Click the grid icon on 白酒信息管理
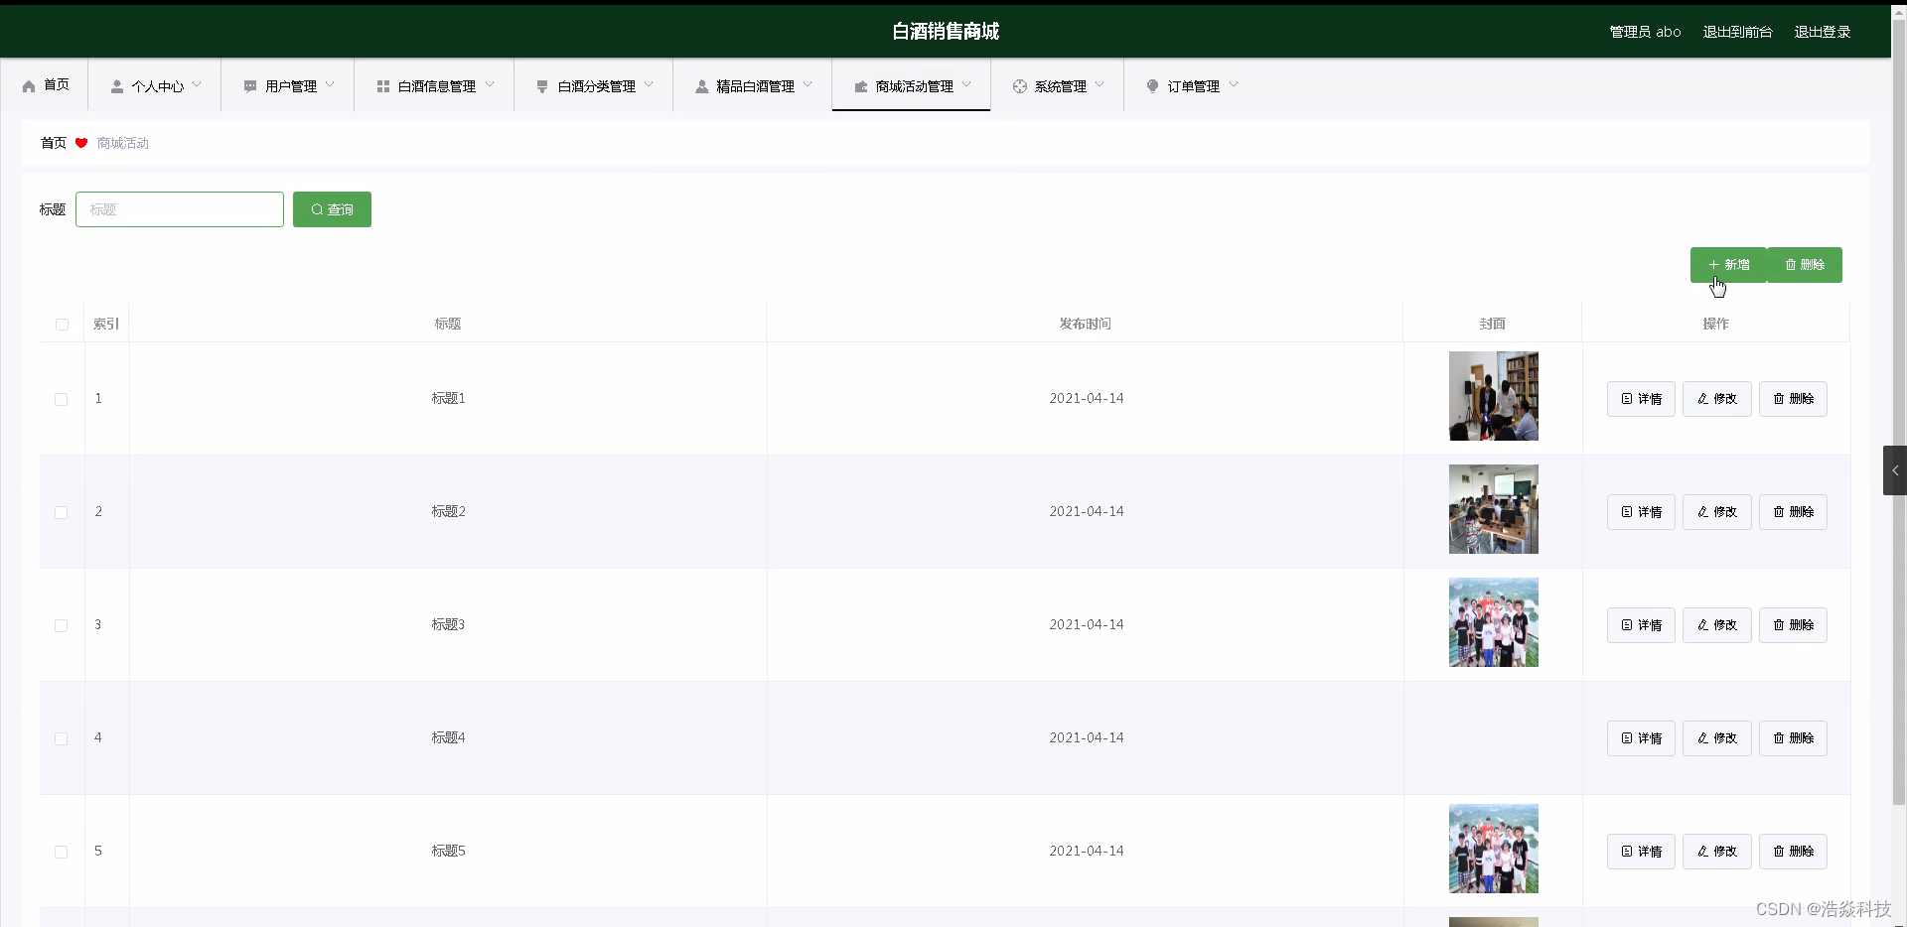1907x927 pixels. (x=382, y=85)
